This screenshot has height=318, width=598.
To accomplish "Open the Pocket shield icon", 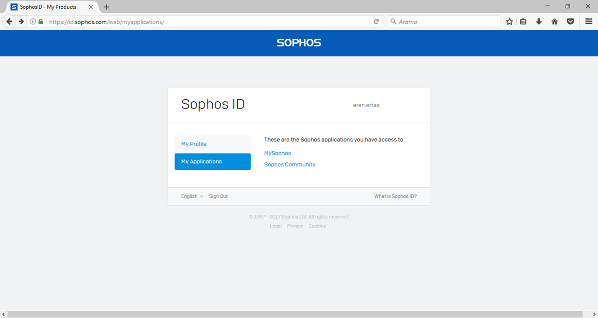I will (571, 22).
